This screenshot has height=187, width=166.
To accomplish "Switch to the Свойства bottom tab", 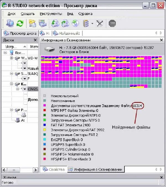I will point(54,169).
